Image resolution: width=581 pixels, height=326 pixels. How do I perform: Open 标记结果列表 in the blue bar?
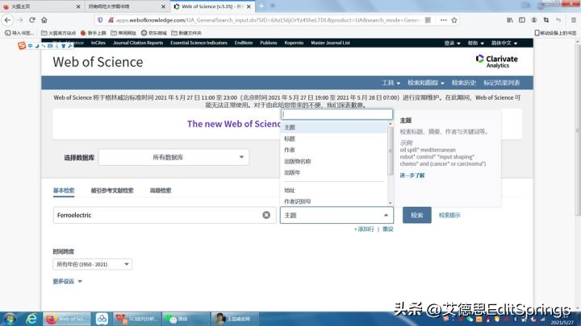(x=501, y=83)
